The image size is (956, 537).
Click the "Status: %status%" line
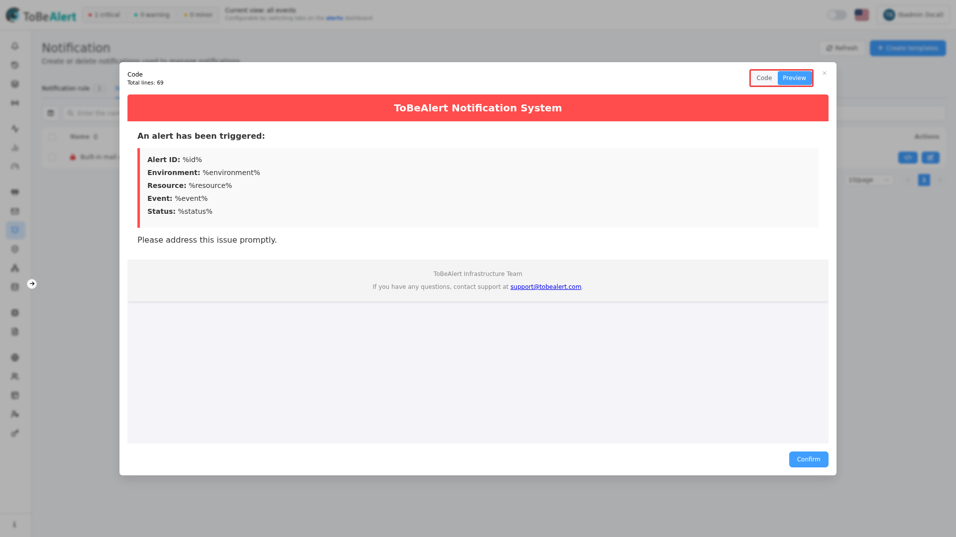[180, 211]
